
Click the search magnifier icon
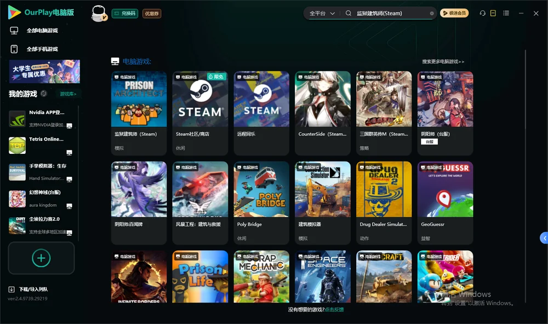point(348,13)
